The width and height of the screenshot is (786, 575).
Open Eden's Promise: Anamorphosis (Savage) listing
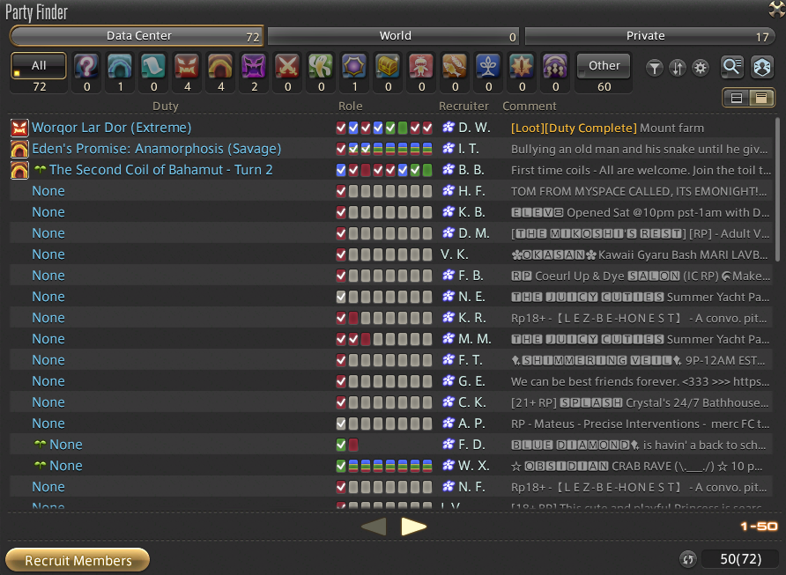[391, 149]
